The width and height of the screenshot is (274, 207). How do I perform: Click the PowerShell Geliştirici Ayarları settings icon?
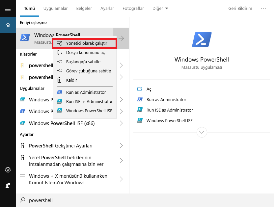23,145
